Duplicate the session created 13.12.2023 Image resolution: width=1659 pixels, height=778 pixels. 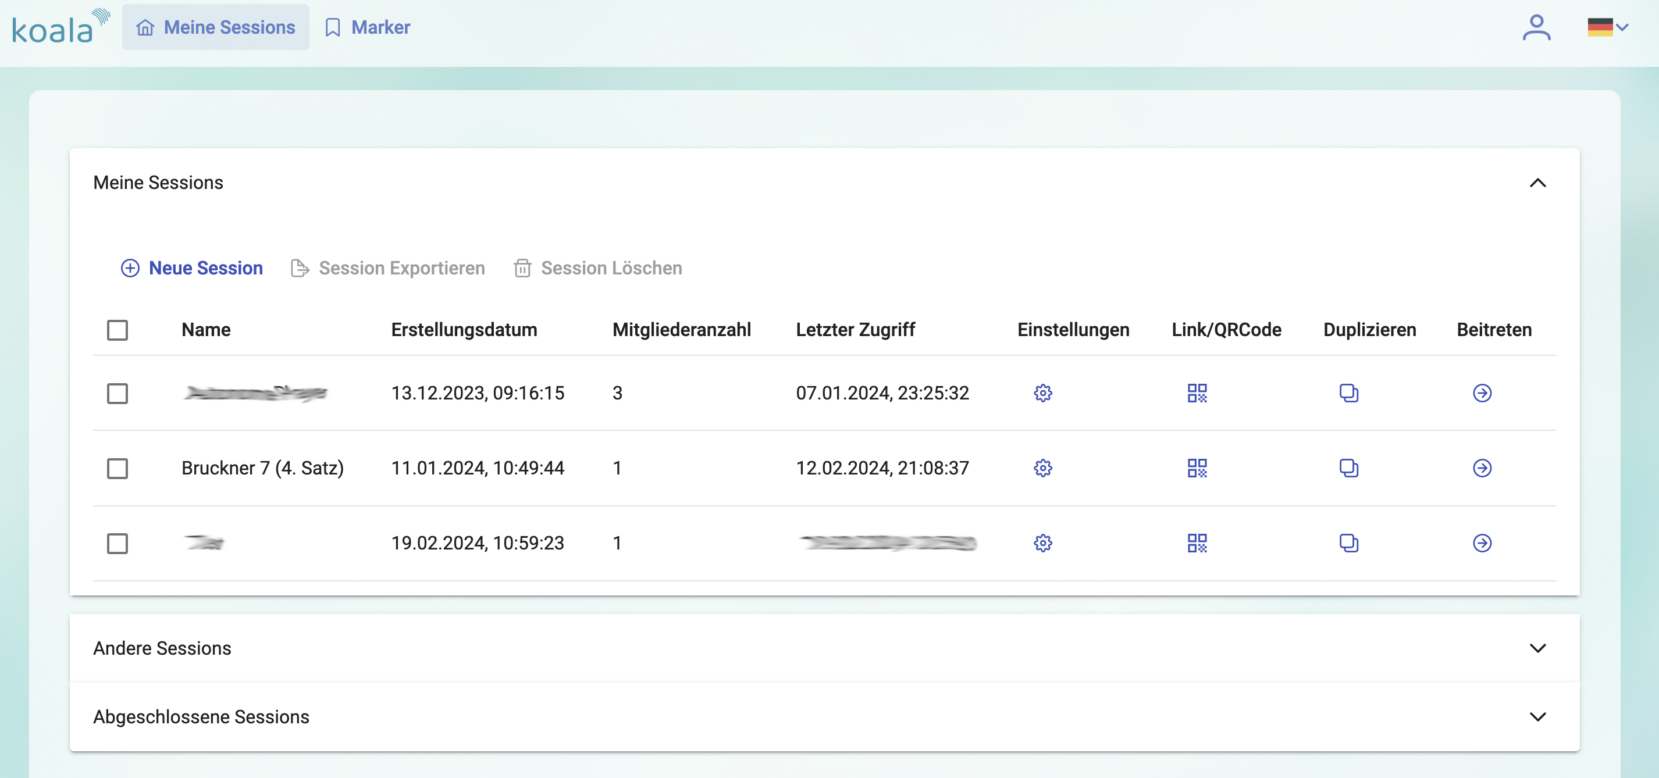(1348, 393)
